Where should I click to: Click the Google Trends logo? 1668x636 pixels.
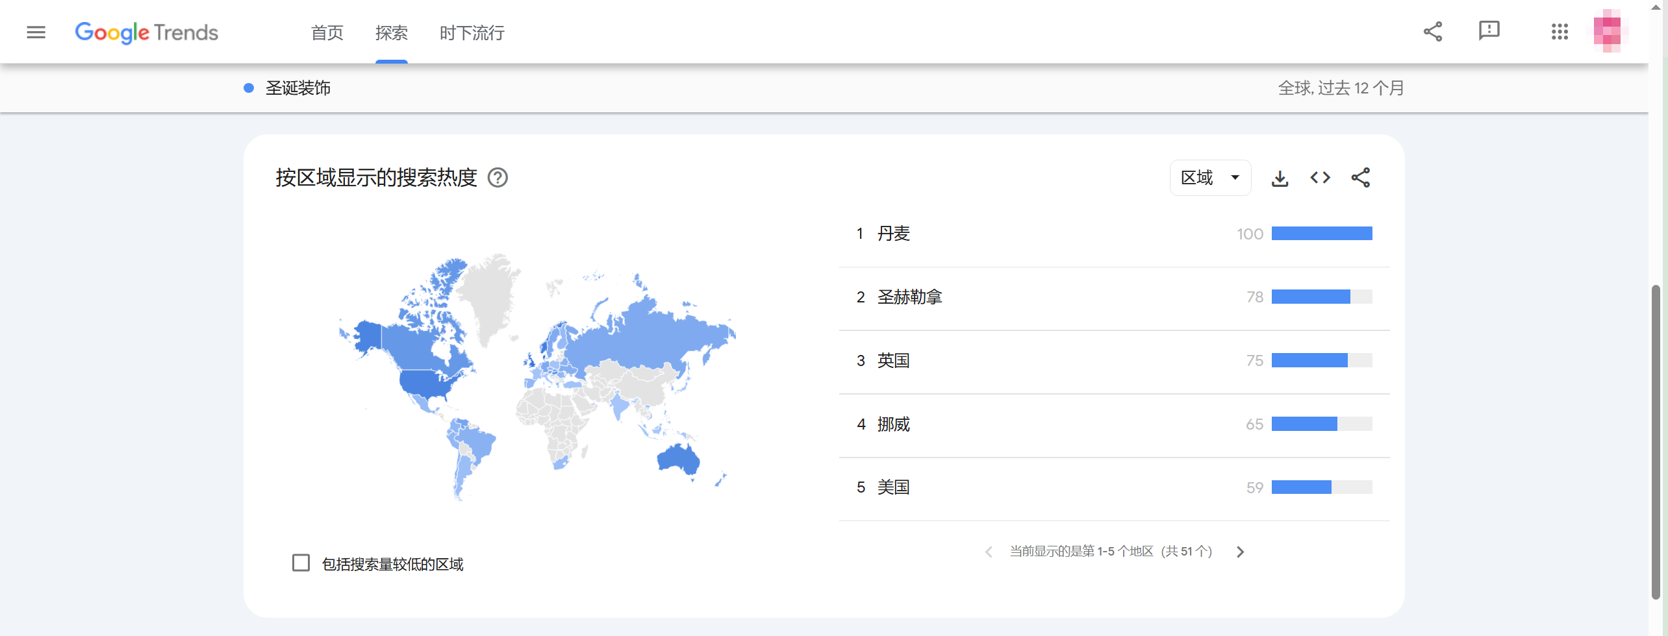[146, 32]
